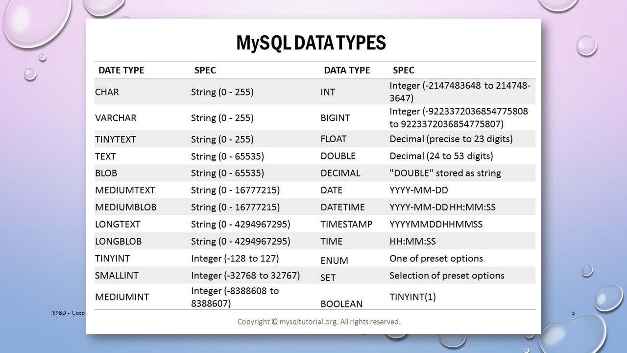627x353 pixels.
Task: Select the TIMESTAMP row label
Action: pos(346,225)
